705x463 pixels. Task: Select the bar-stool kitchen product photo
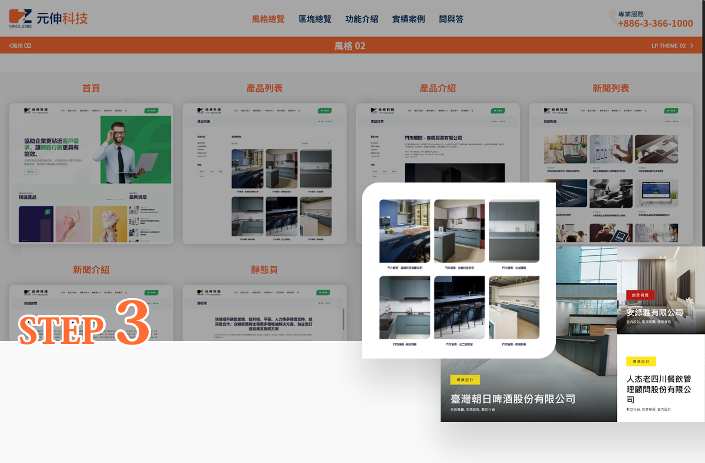pyautogui.click(x=459, y=307)
